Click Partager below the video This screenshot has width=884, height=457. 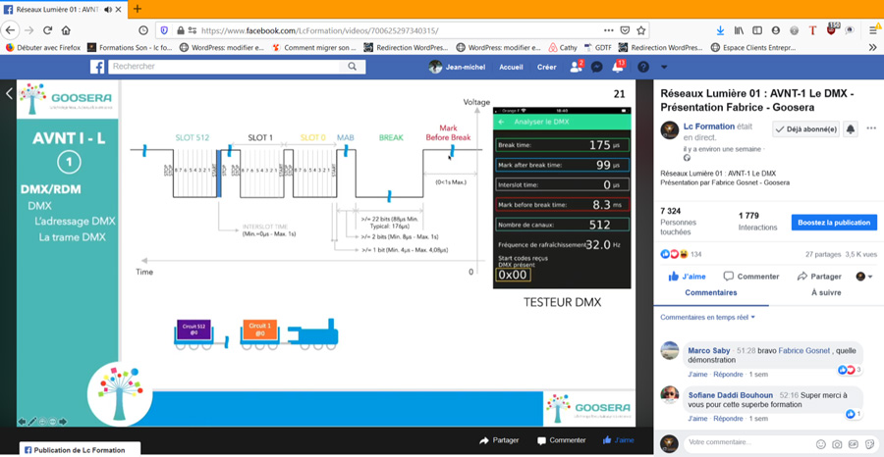[499, 440]
